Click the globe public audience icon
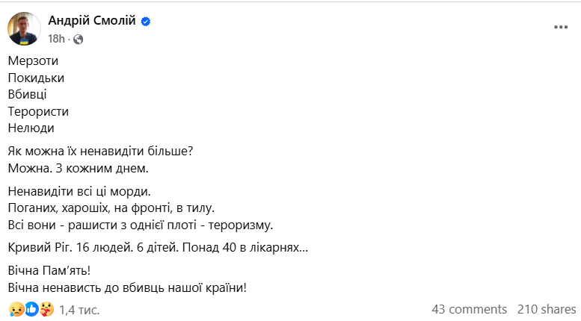This screenshot has width=581, height=321. coord(79,39)
